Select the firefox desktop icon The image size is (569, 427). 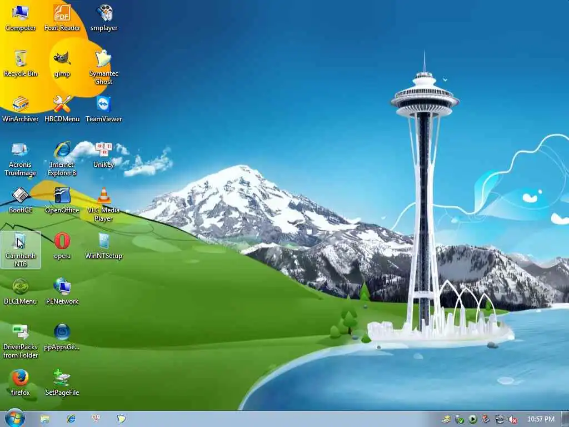coord(21,383)
